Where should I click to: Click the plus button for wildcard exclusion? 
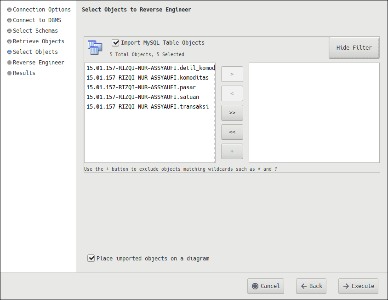click(x=232, y=151)
